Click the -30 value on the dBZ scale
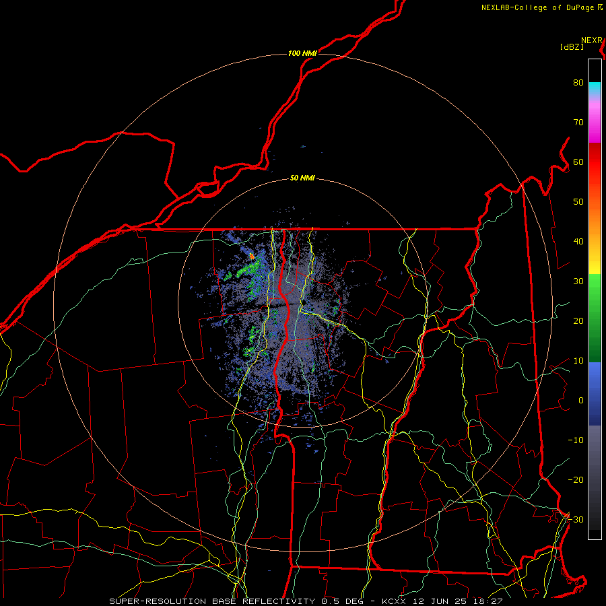The image size is (606, 606). point(576,520)
